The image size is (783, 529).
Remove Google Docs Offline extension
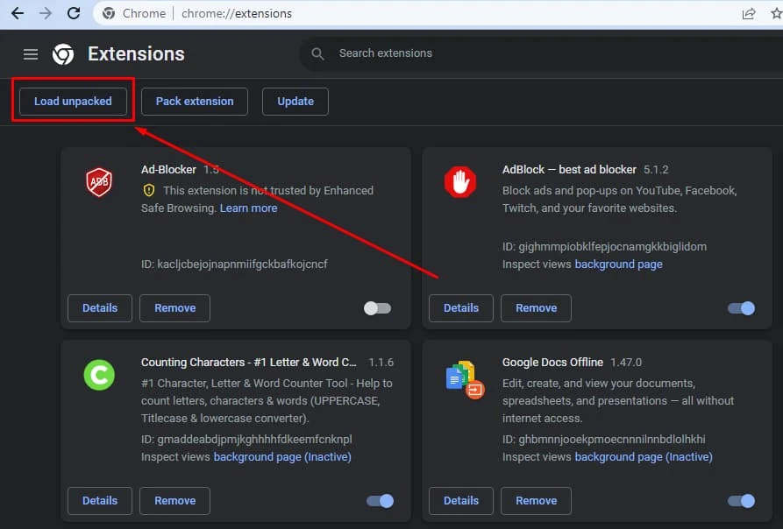click(536, 501)
